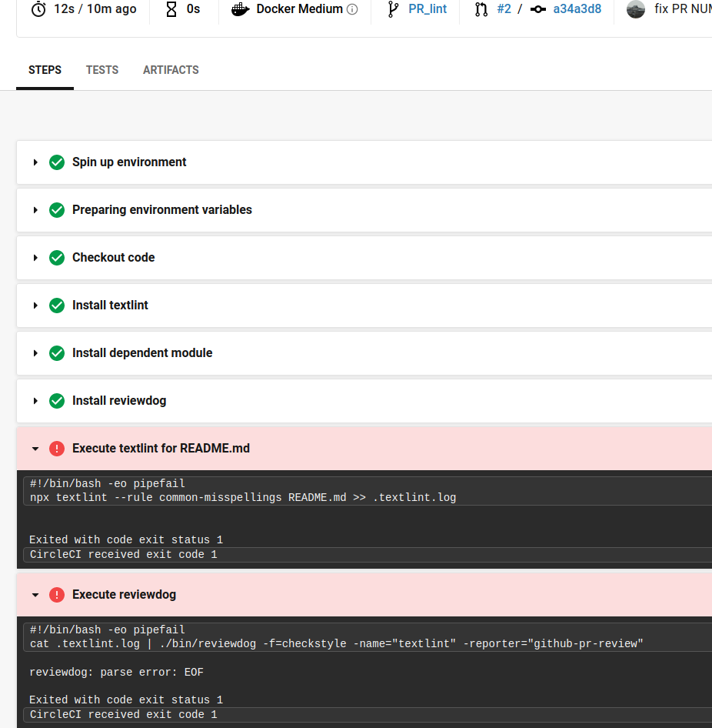Click red error icon on Execute textlint step

coord(57,448)
